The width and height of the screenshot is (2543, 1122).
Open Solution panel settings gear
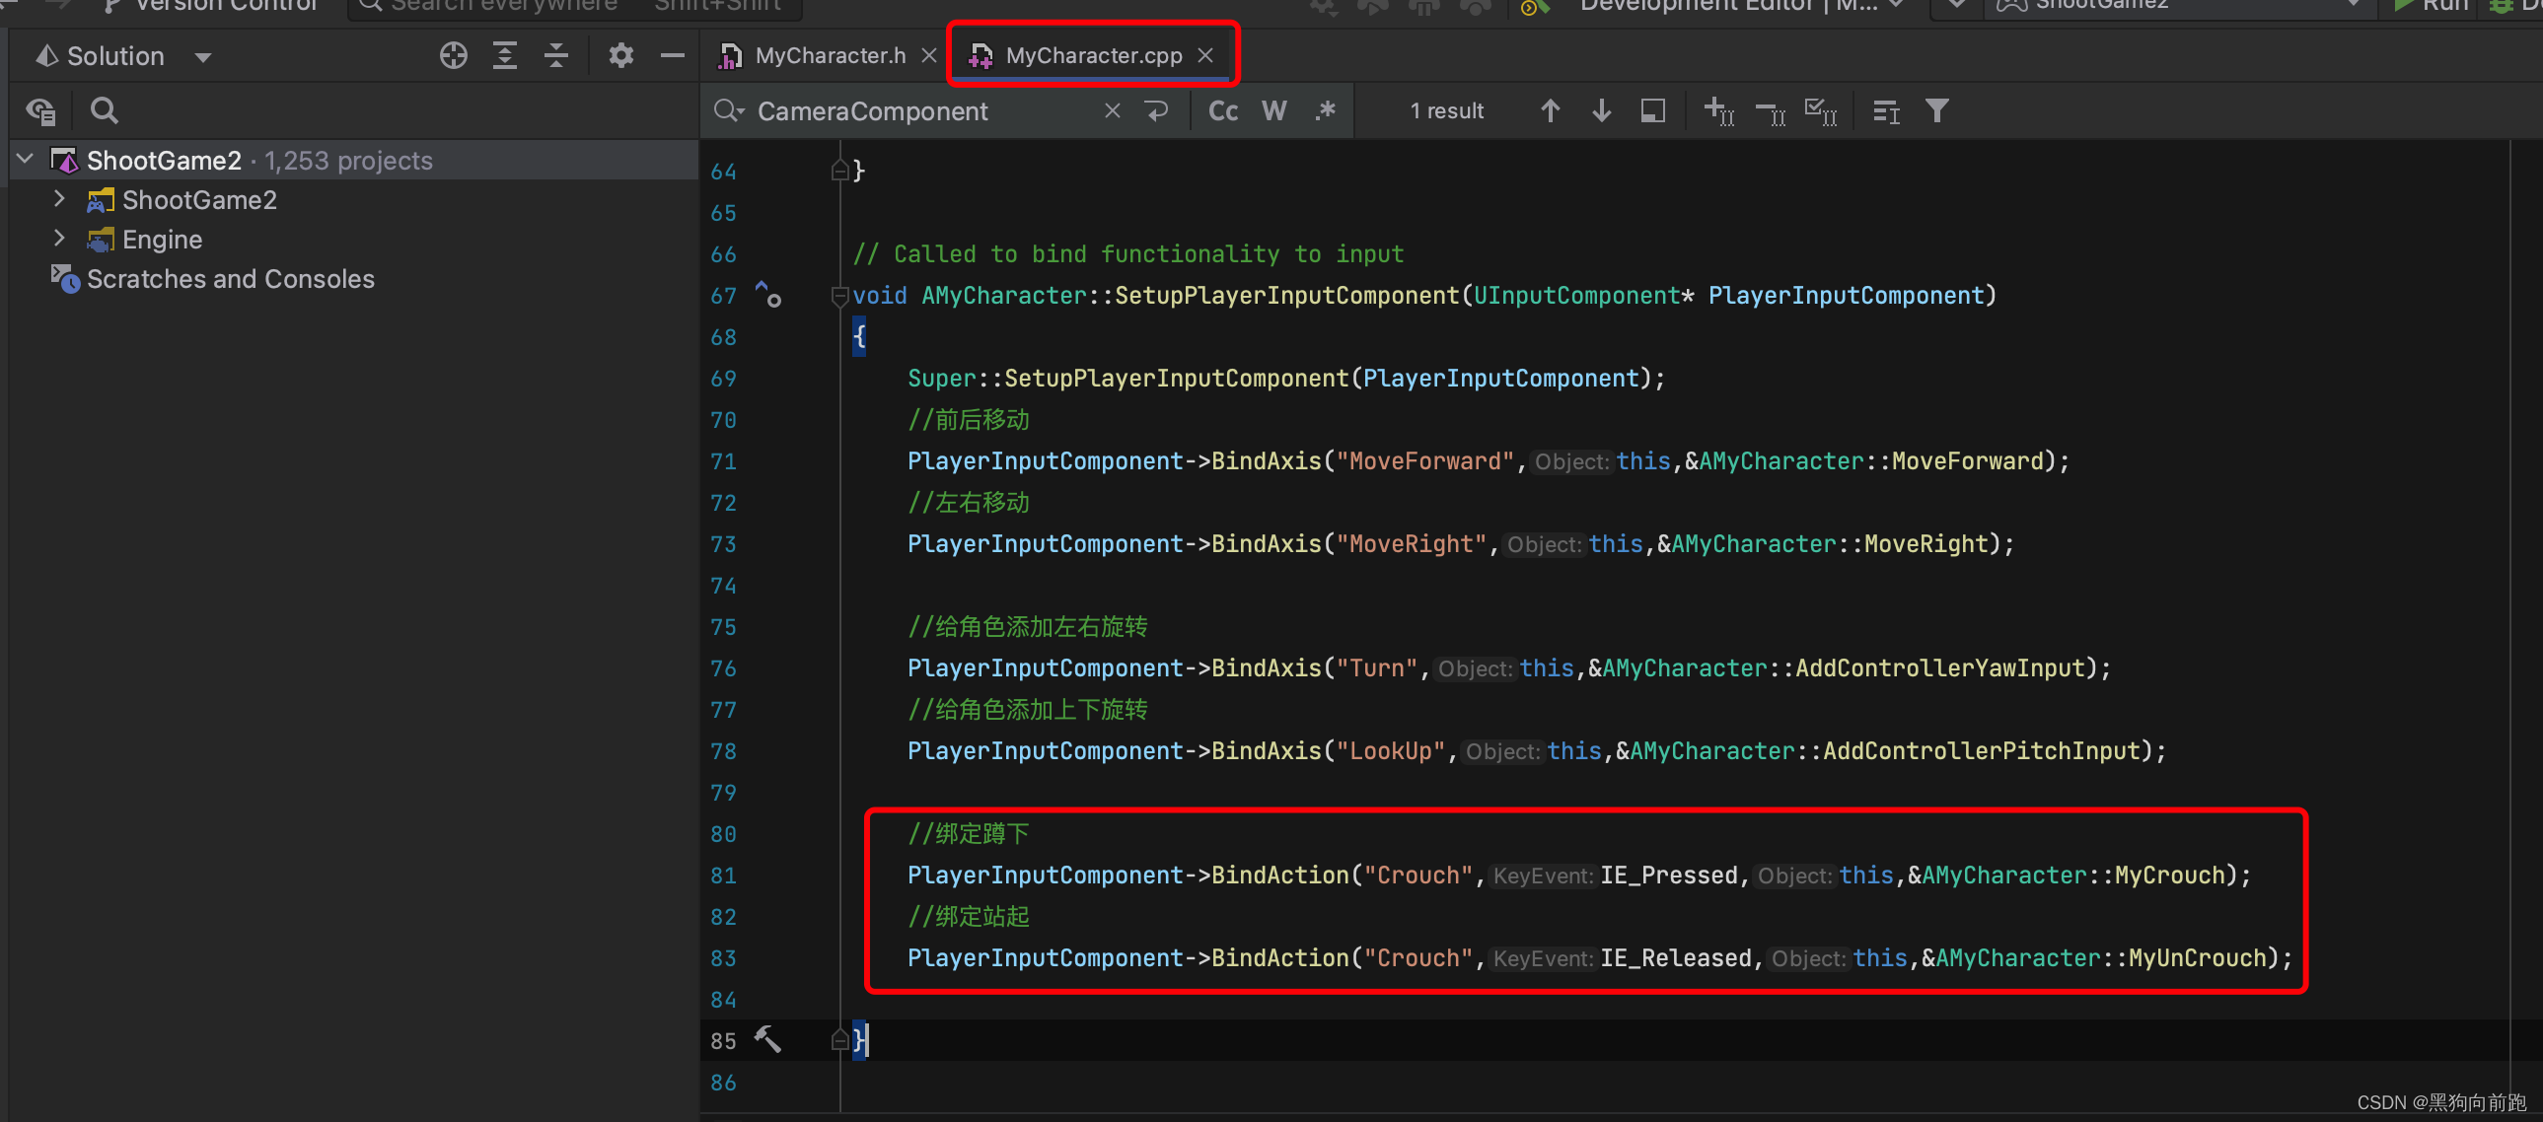coord(619,55)
